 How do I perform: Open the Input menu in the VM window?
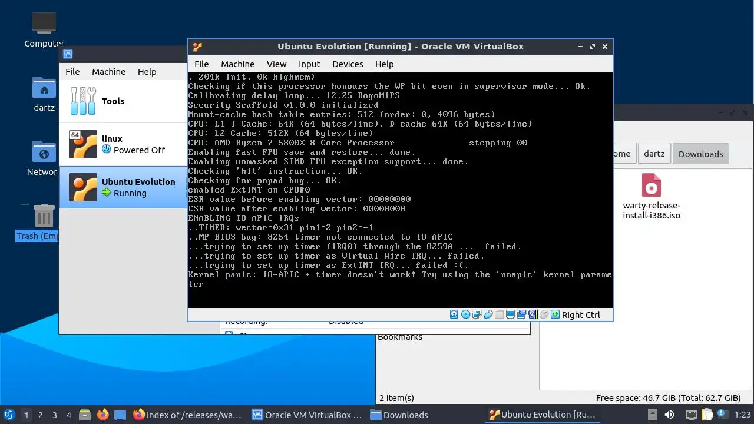(x=309, y=64)
